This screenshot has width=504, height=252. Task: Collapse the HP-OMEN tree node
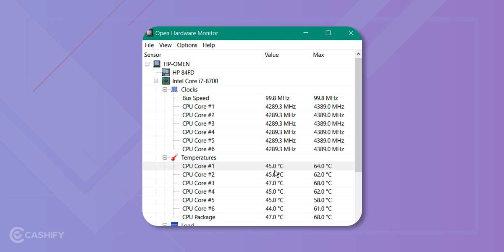(x=147, y=63)
